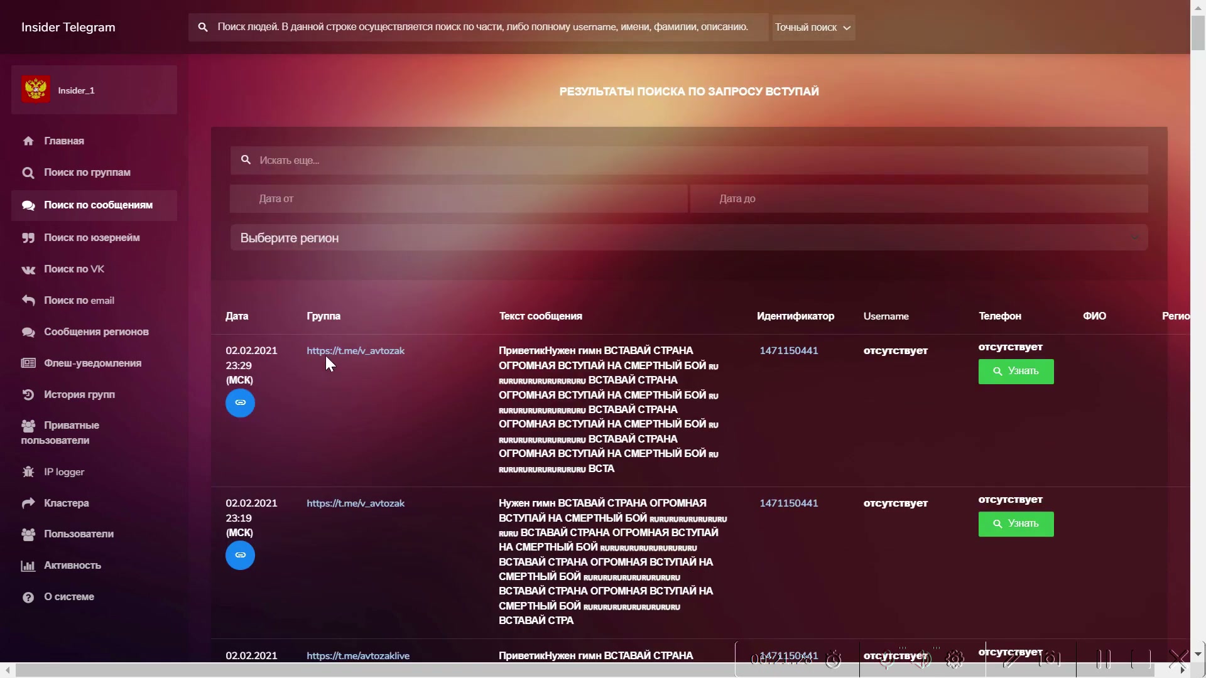Click the vertical scrollbar thumb
This screenshot has height=678, width=1206.
[x=1198, y=31]
